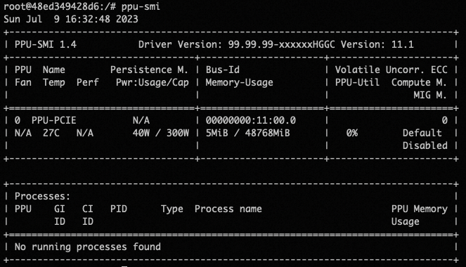Click the 'Process name' column header
466x267 pixels.
tap(228, 209)
